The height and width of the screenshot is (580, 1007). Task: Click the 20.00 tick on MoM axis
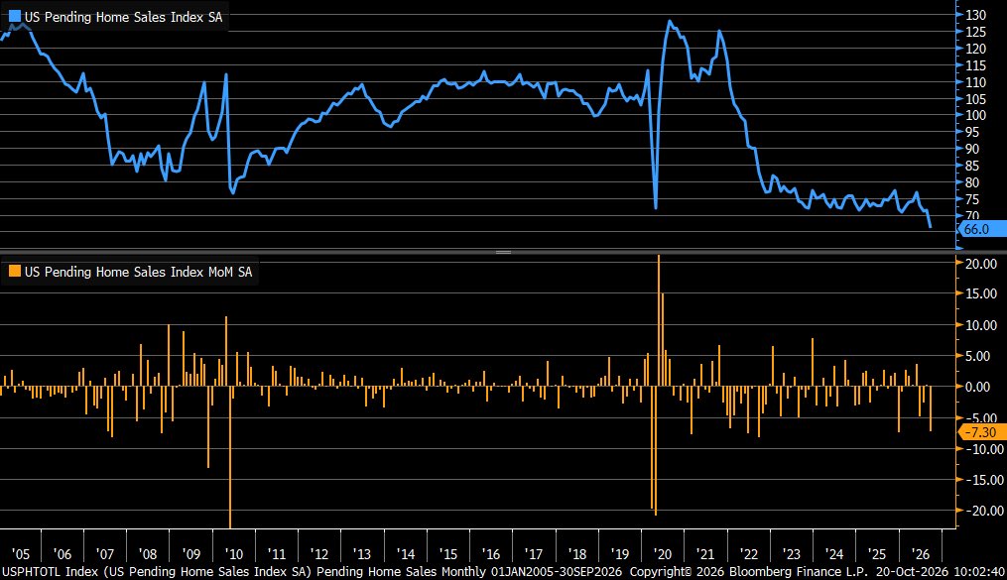[980, 263]
